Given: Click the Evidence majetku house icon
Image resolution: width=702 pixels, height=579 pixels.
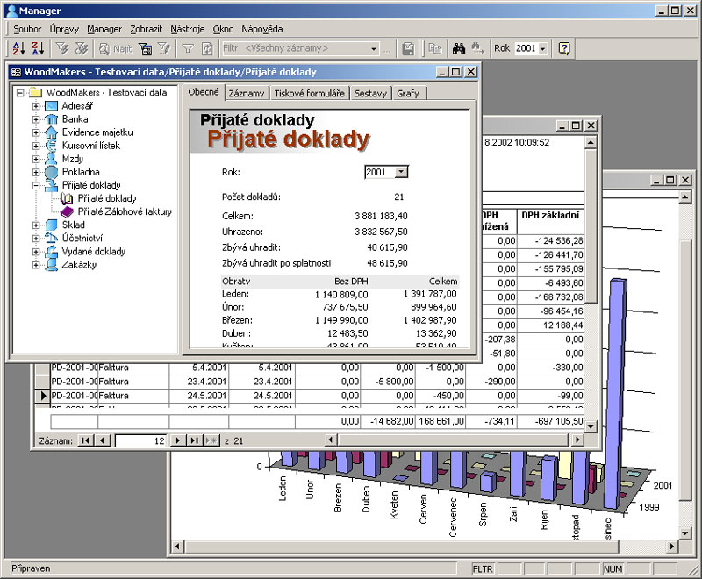Looking at the screenshot, I should [x=51, y=132].
